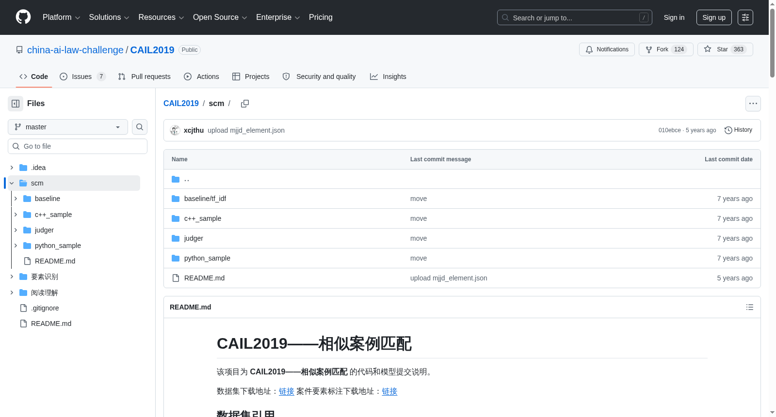776x417 pixels.
Task: Click the baseline/tf_idf folder icon
Action: pos(176,199)
